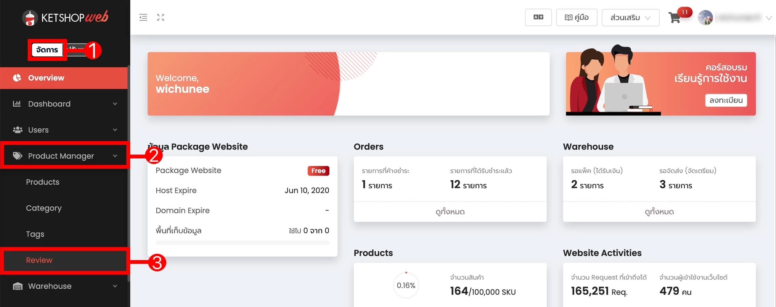Screen dimensions: 776x307
Task: Click the Domain Expire row label
Action: tap(183, 211)
